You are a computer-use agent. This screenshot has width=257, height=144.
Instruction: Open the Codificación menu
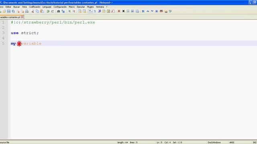35,7
